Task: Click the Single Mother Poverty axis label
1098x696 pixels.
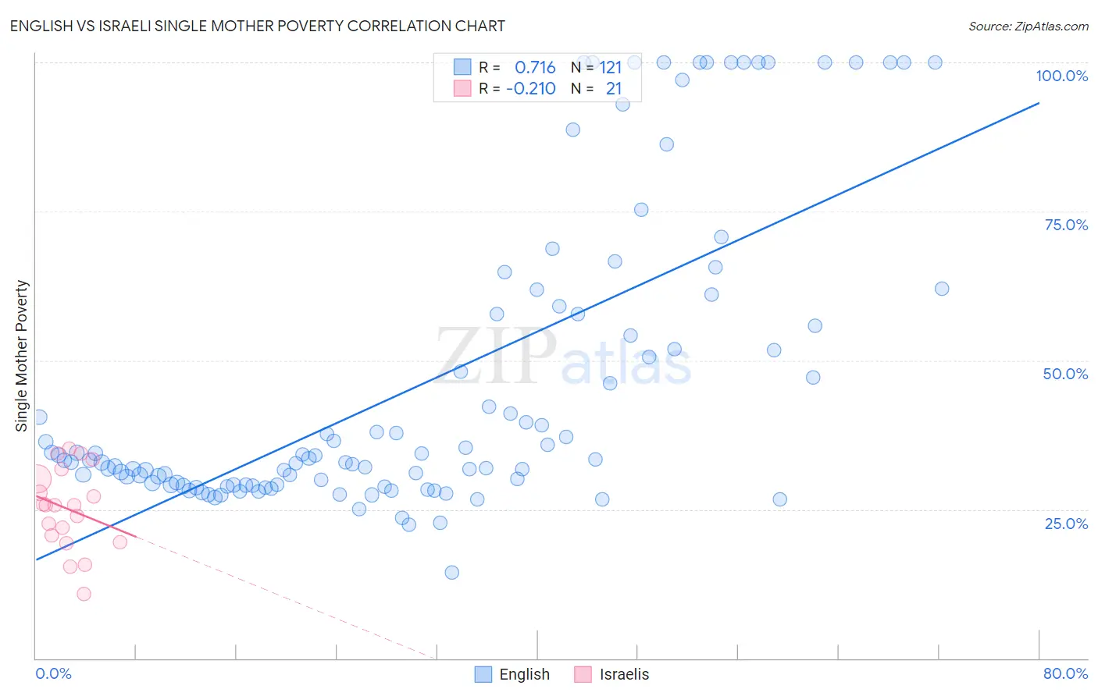Action: (22, 356)
